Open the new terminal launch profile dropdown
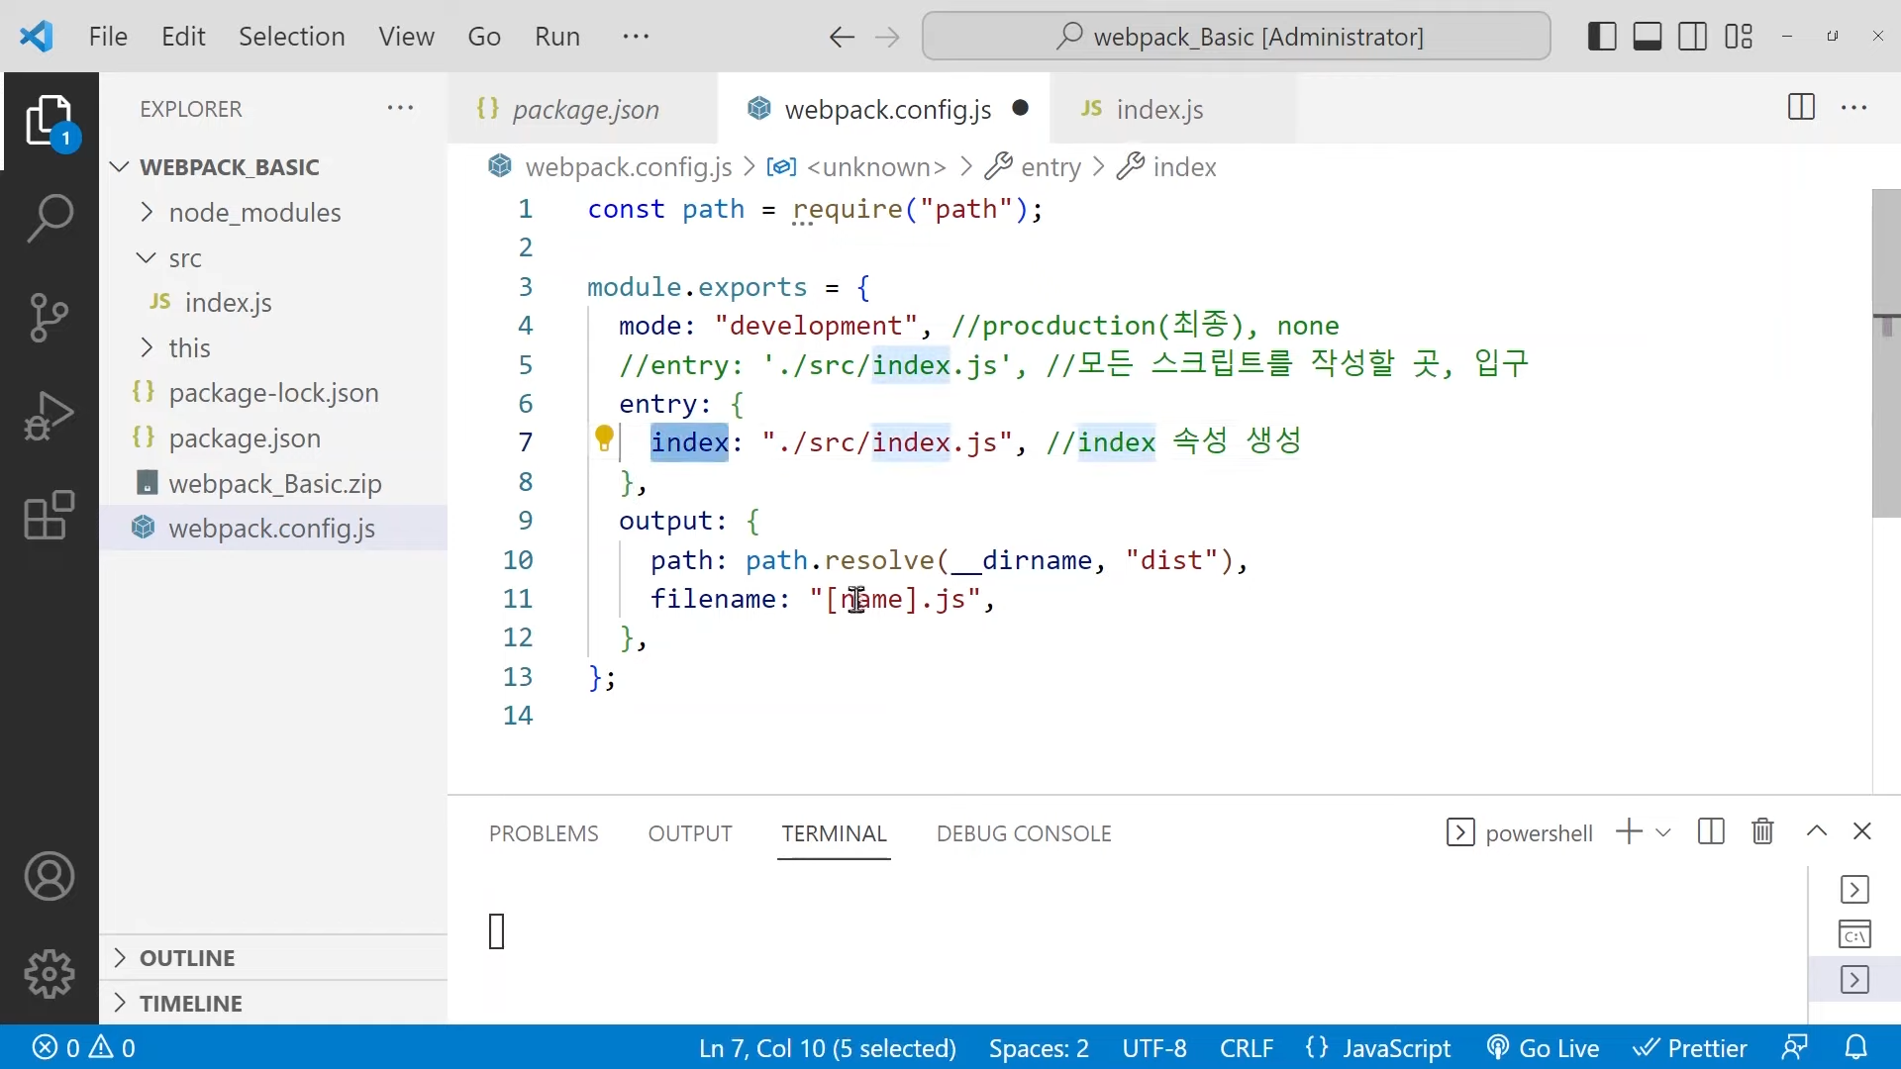1901x1069 pixels. 1663,832
